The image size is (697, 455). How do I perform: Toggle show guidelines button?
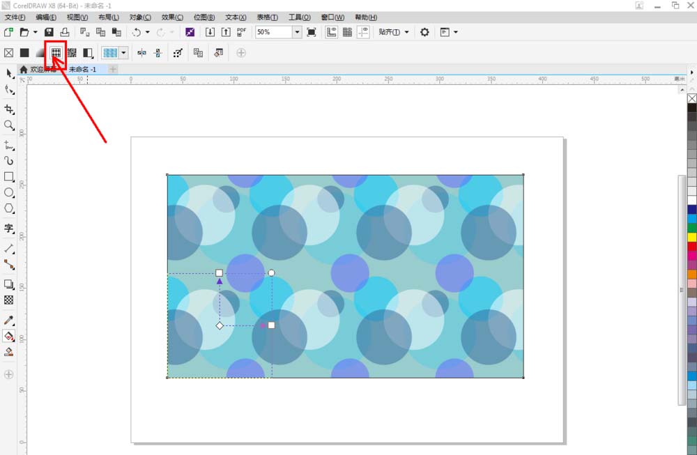pyautogui.click(x=363, y=32)
